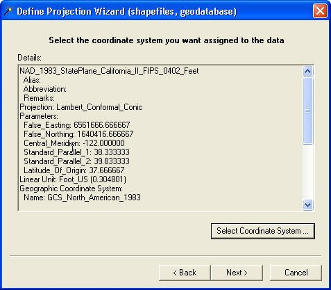Click the NAD_1983_StatePlane_California_II name line
This screenshot has width=331, height=290.
[109, 71]
